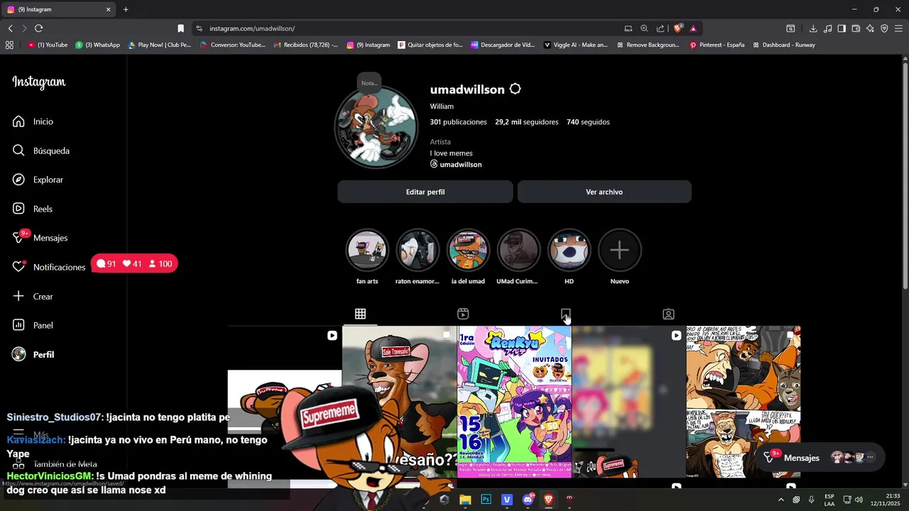This screenshot has height=511, width=909.
Task: Open the media control music note icon
Action: coord(827,28)
